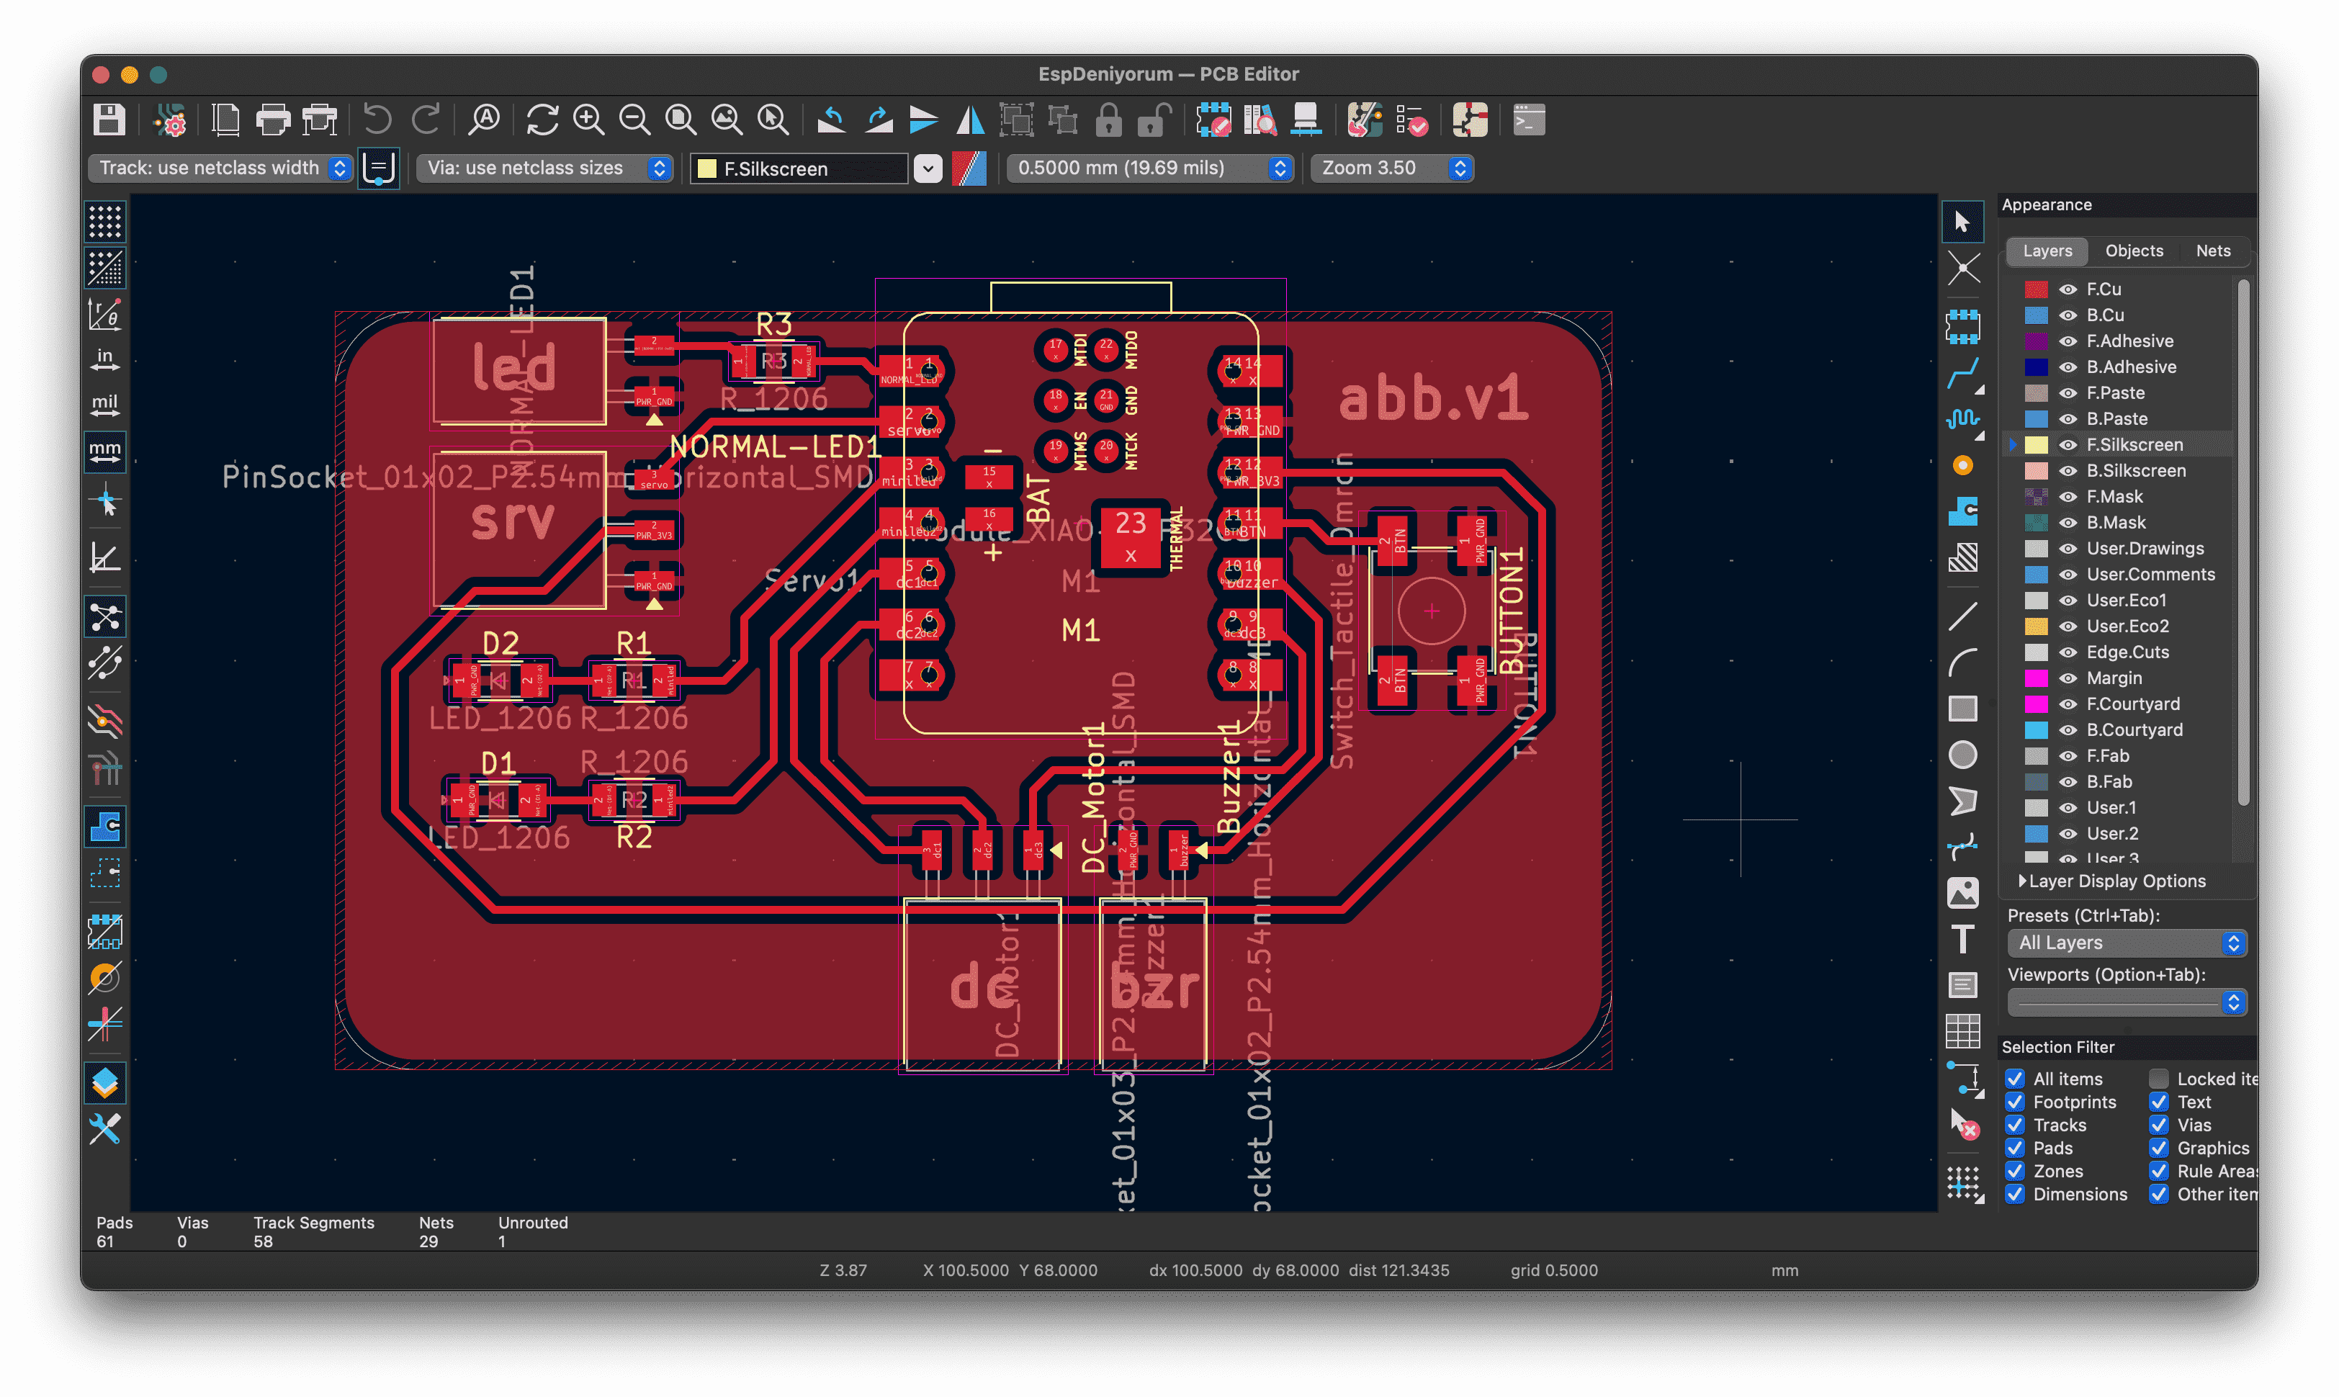Zoom out using the toolbar magnifier
Image resolution: width=2339 pixels, height=1397 pixels.
[x=634, y=120]
